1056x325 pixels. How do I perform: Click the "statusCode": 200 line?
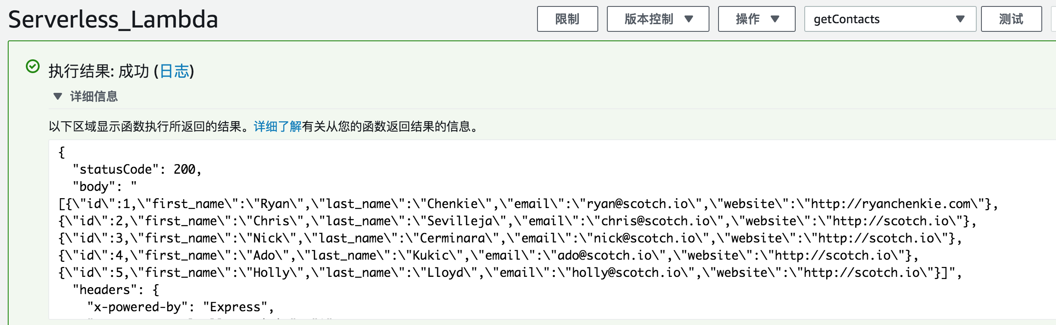pyautogui.click(x=137, y=169)
